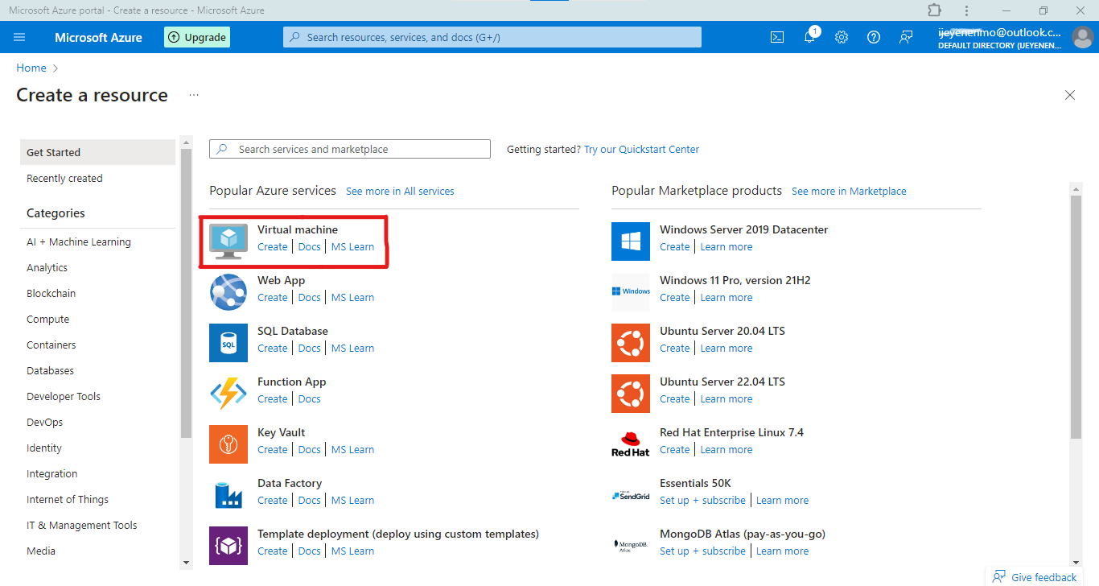The width and height of the screenshot is (1099, 586).
Task: Open the Compute category
Action: 47,320
